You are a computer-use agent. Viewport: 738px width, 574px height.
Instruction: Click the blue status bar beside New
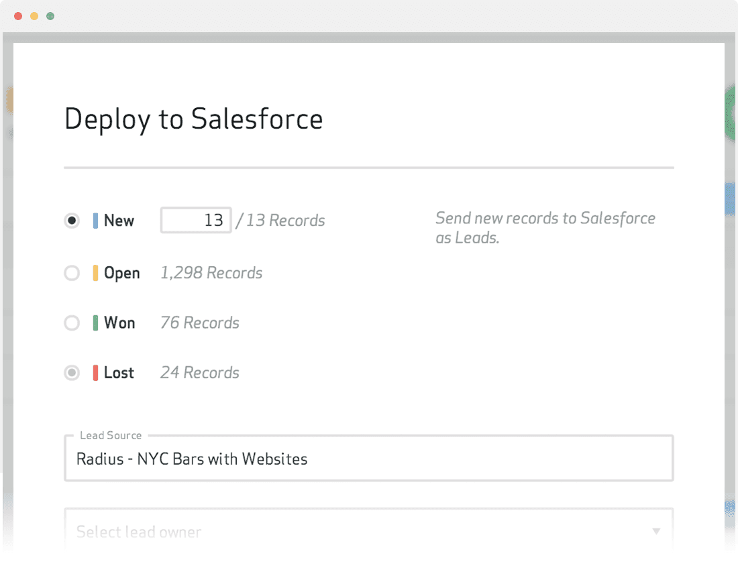coord(95,221)
